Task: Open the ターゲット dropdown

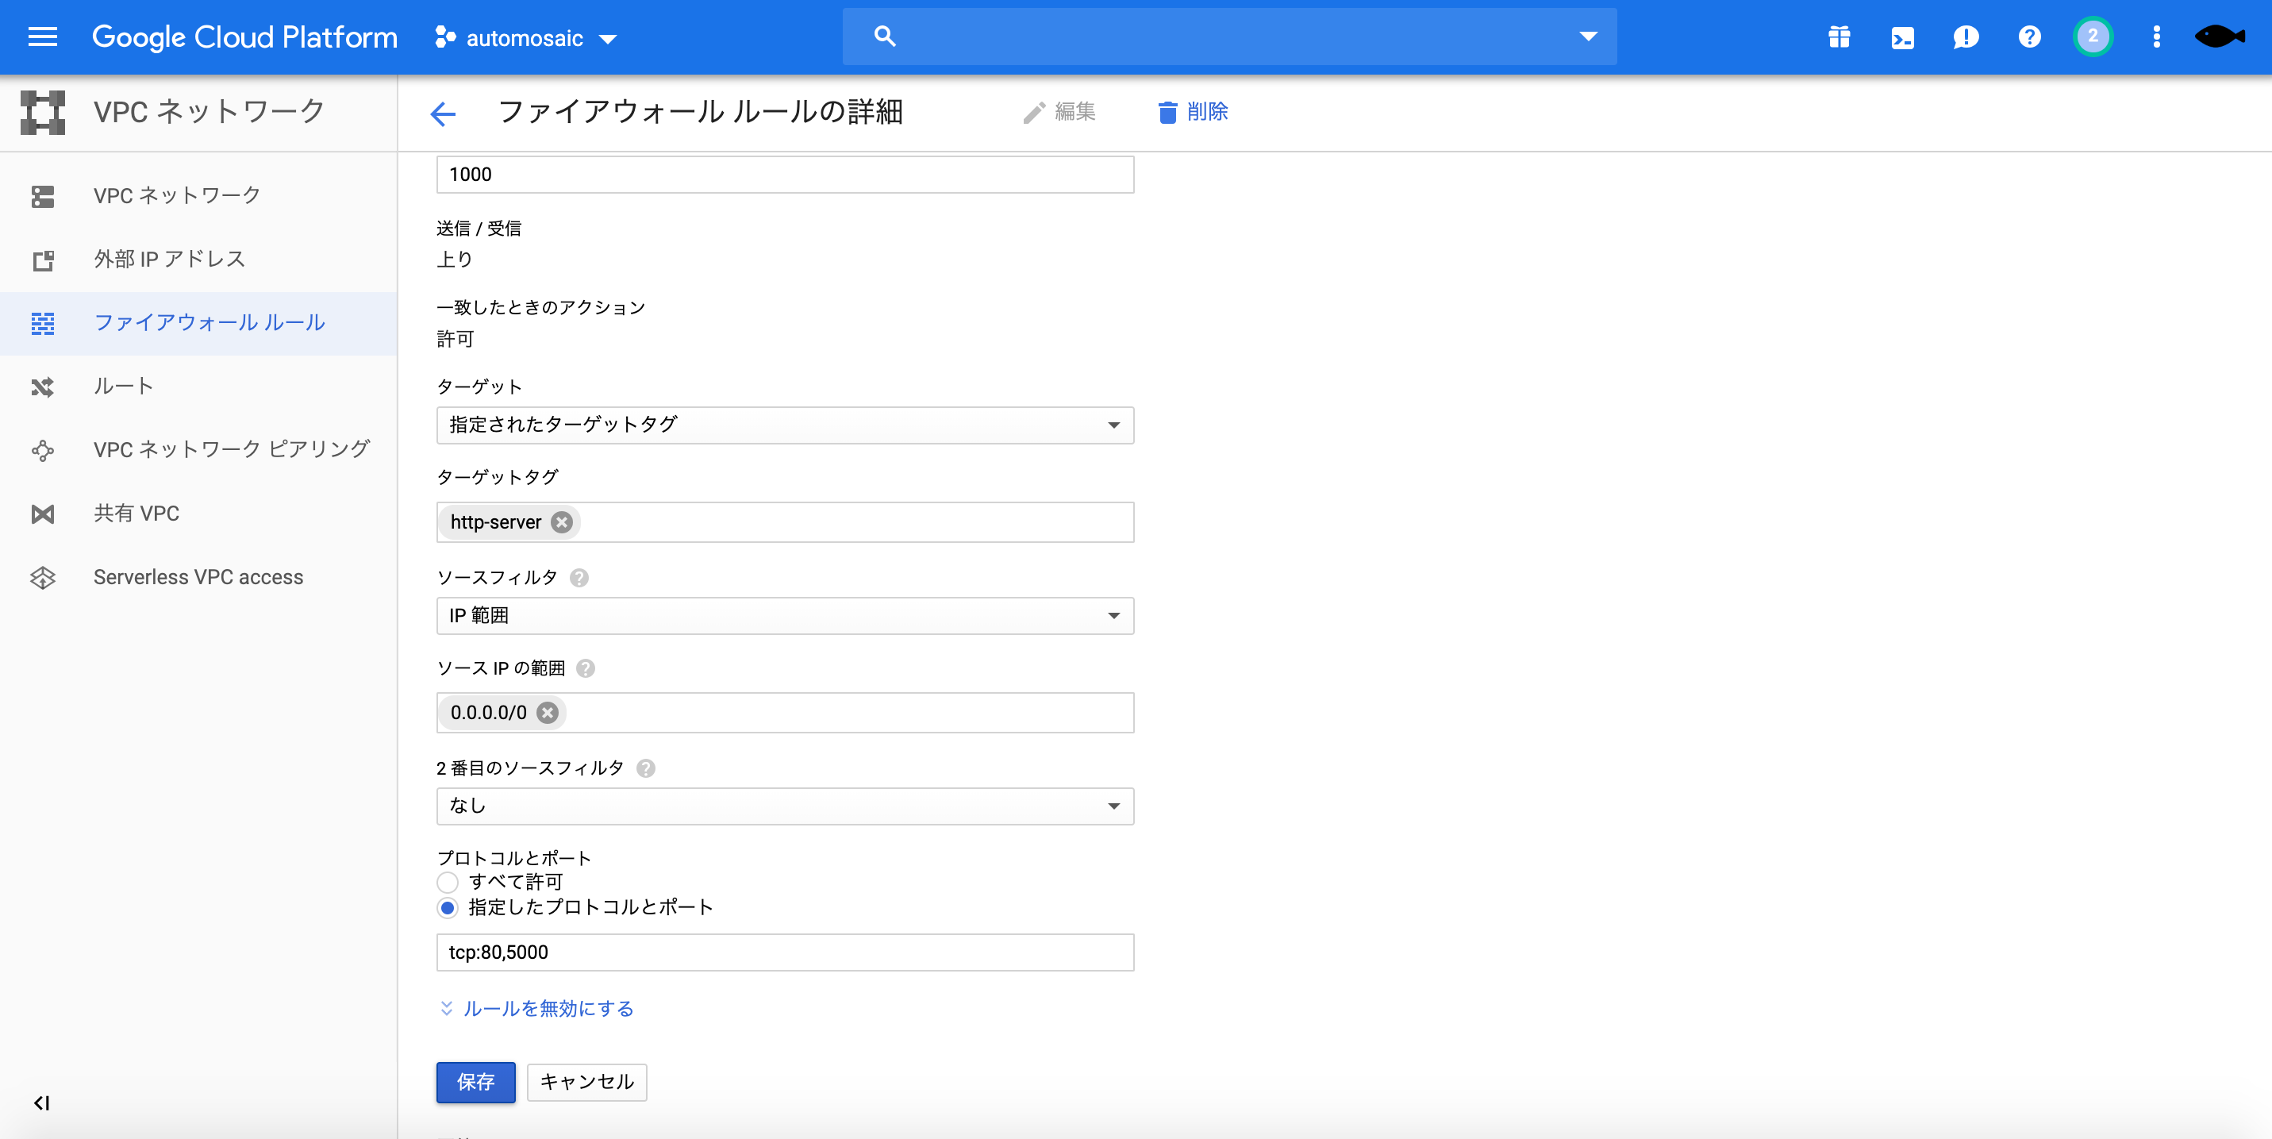Action: coord(785,425)
